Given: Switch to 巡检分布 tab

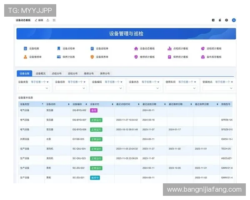Looking at the screenshot, I should (x=72, y=73).
